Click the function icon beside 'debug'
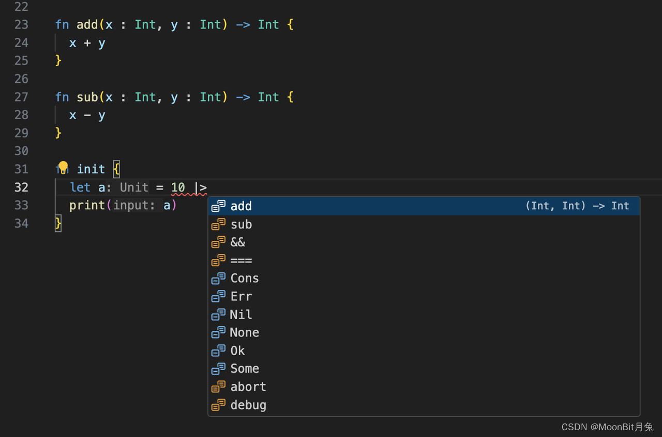Viewport: 662px width, 437px height. coord(218,405)
